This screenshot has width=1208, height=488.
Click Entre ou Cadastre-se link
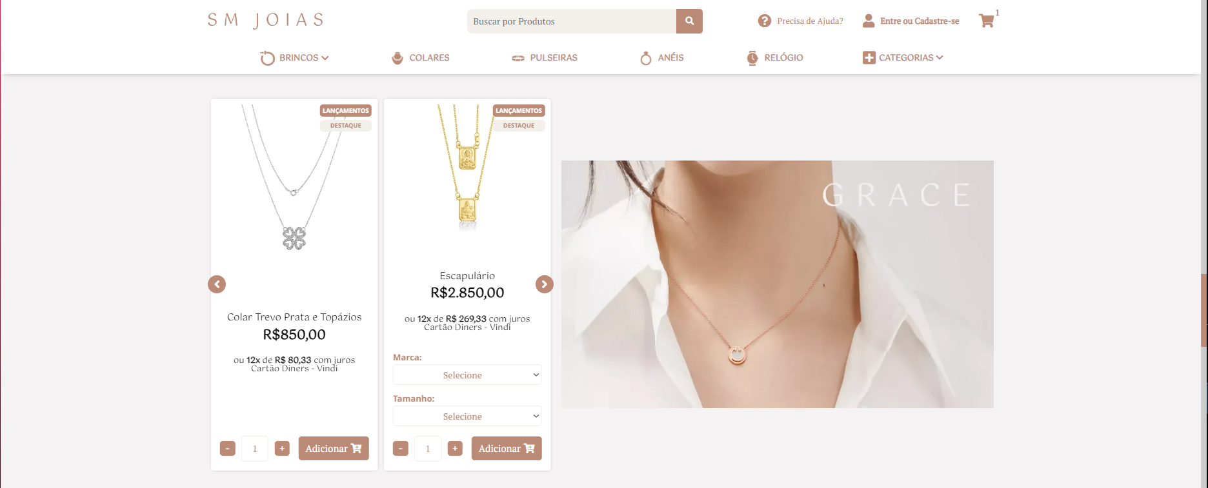pos(920,21)
